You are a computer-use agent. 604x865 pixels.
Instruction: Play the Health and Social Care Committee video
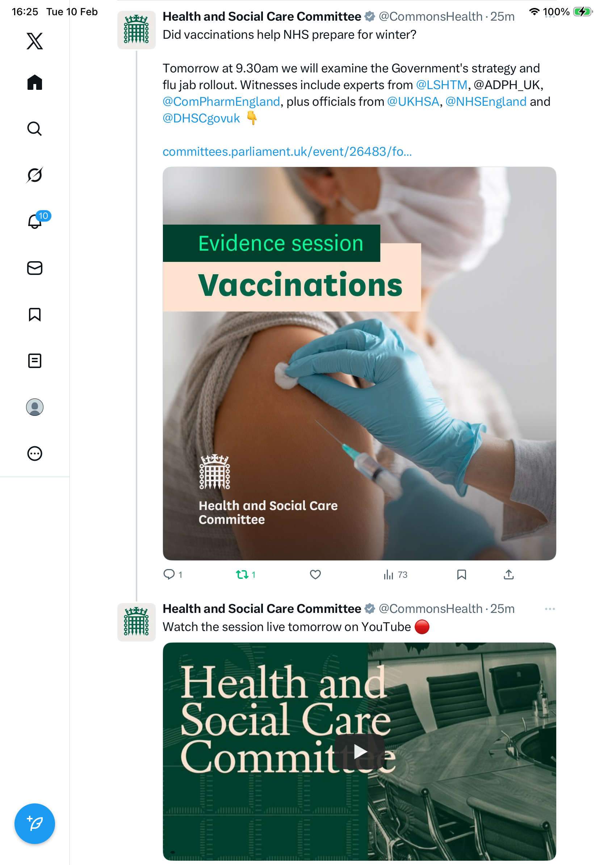(x=360, y=752)
